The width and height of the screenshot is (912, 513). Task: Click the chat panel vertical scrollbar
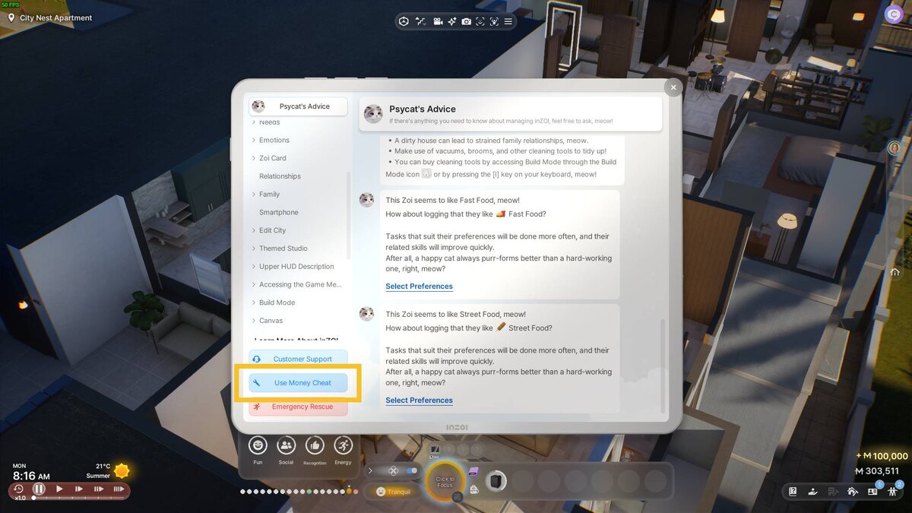664,365
